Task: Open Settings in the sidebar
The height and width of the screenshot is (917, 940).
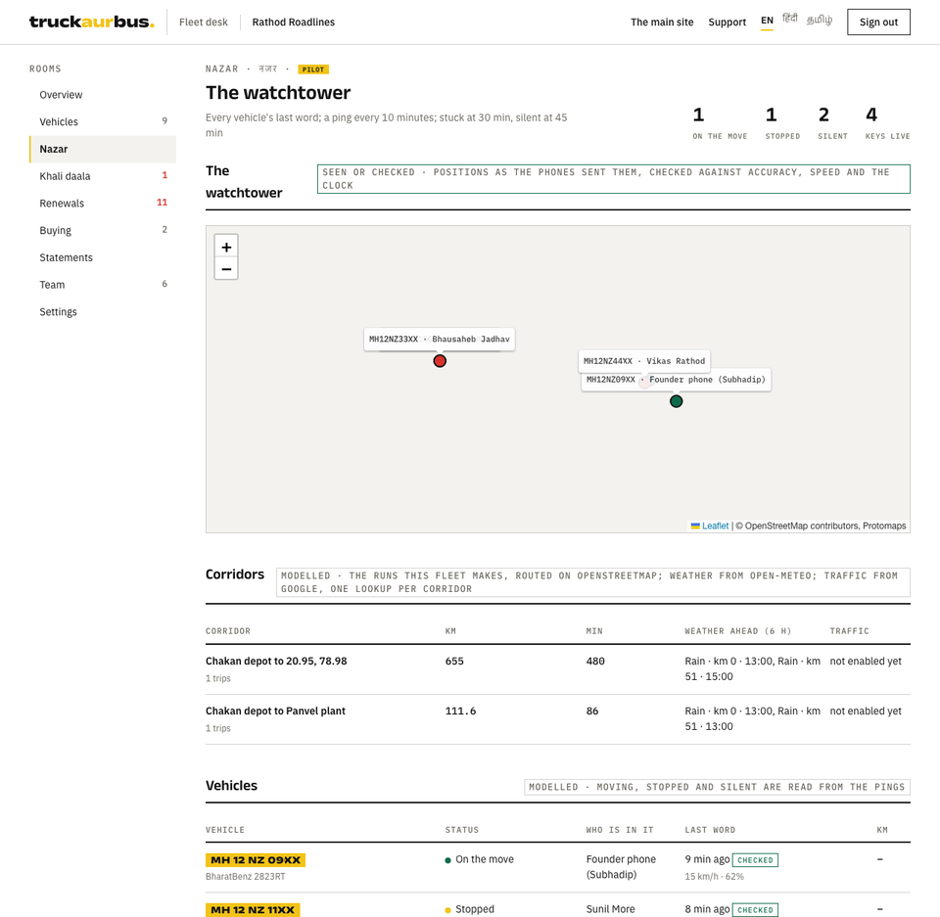Action: tap(103, 311)
